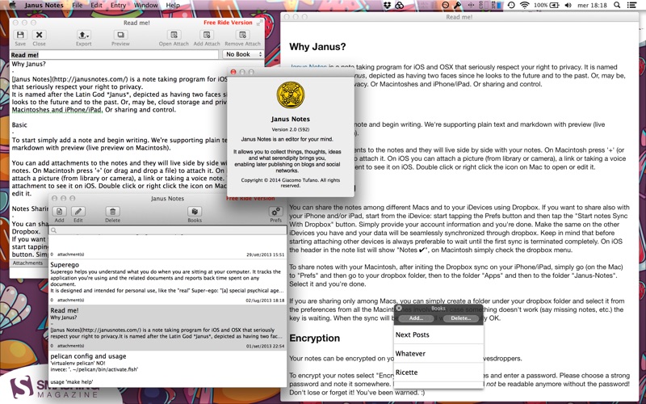
Task: Open Spotlight search magnifier icon
Action: pyautogui.click(x=617, y=5)
